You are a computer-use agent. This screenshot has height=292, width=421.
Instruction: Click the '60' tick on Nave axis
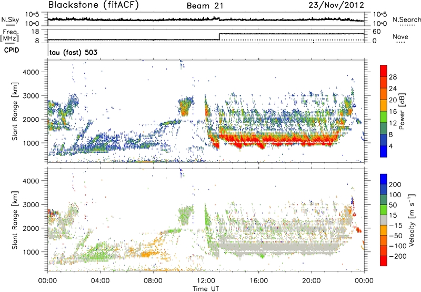(x=377, y=32)
